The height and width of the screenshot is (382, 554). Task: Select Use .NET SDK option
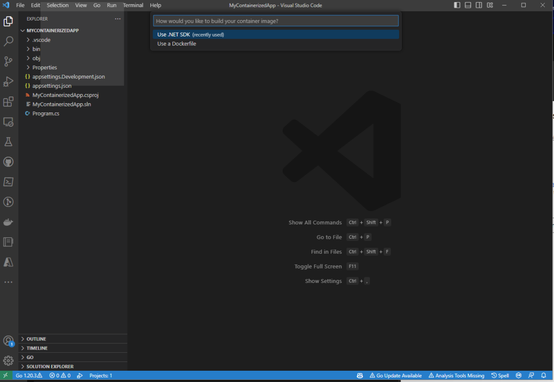276,34
